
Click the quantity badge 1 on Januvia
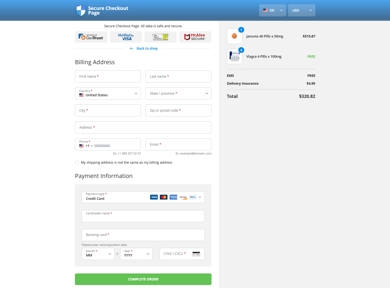(x=241, y=30)
